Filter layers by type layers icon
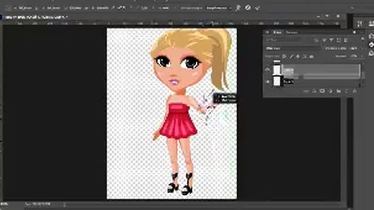The width and height of the screenshot is (374, 210). pyautogui.click(x=331, y=40)
